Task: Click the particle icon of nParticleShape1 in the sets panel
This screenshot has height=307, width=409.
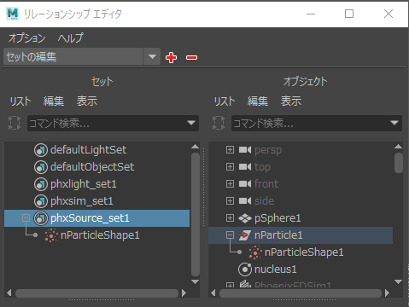Action: tap(51, 235)
